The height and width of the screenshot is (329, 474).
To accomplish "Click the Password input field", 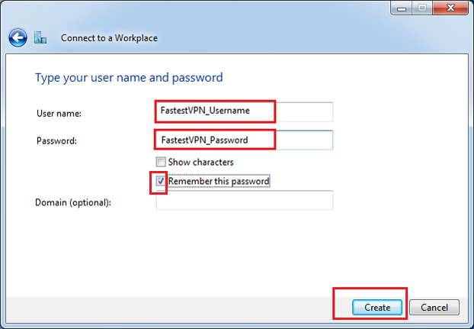I will pyautogui.click(x=245, y=140).
